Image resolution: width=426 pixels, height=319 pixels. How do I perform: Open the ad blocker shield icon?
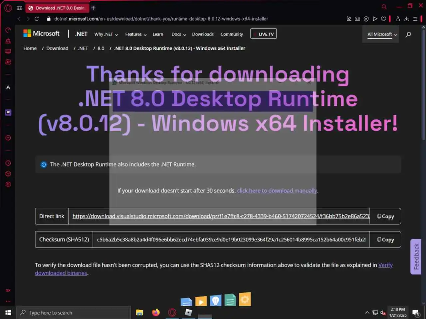tap(366, 19)
